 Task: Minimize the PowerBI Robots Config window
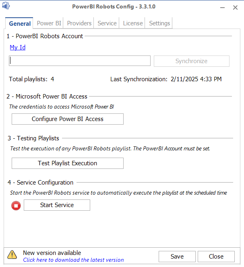tap(221, 7)
